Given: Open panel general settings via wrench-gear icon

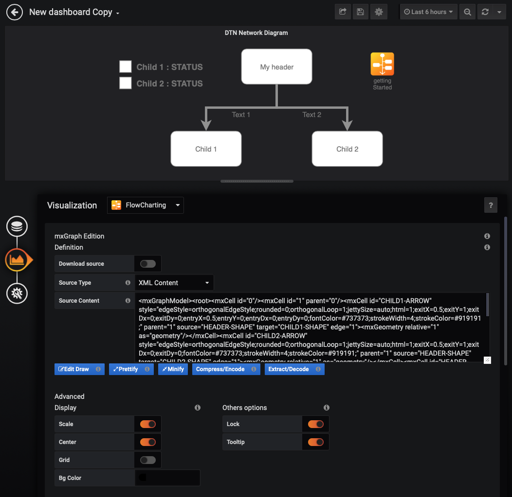Looking at the screenshot, I should (x=17, y=293).
